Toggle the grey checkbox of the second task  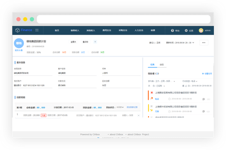(152, 106)
